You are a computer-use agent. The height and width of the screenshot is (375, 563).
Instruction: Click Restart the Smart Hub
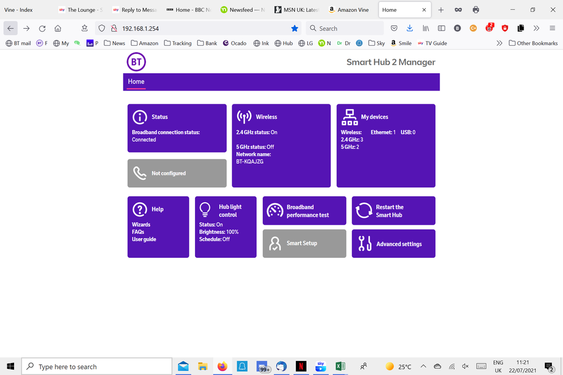pos(393,211)
